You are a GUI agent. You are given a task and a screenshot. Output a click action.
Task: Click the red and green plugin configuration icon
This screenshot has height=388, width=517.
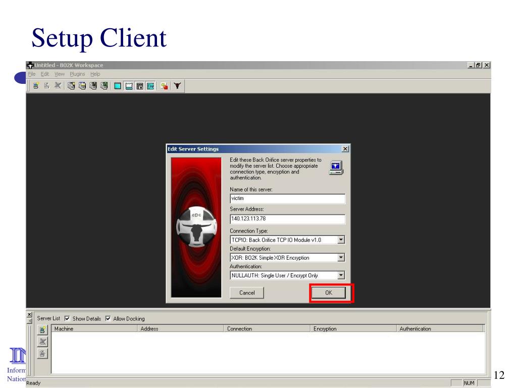[x=164, y=86]
